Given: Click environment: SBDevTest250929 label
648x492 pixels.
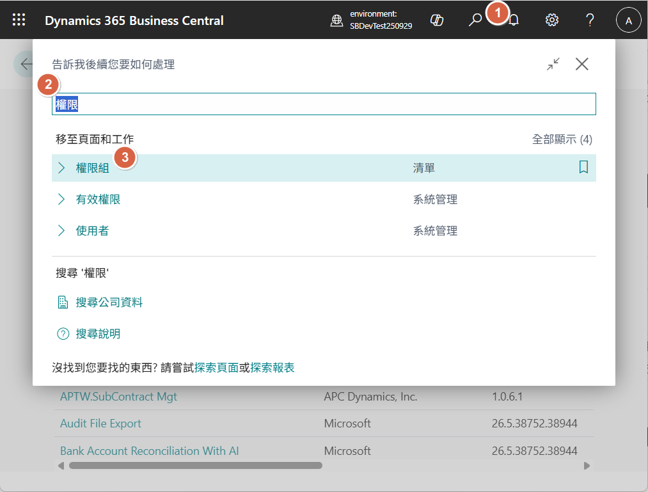Looking at the screenshot, I should click(x=381, y=20).
